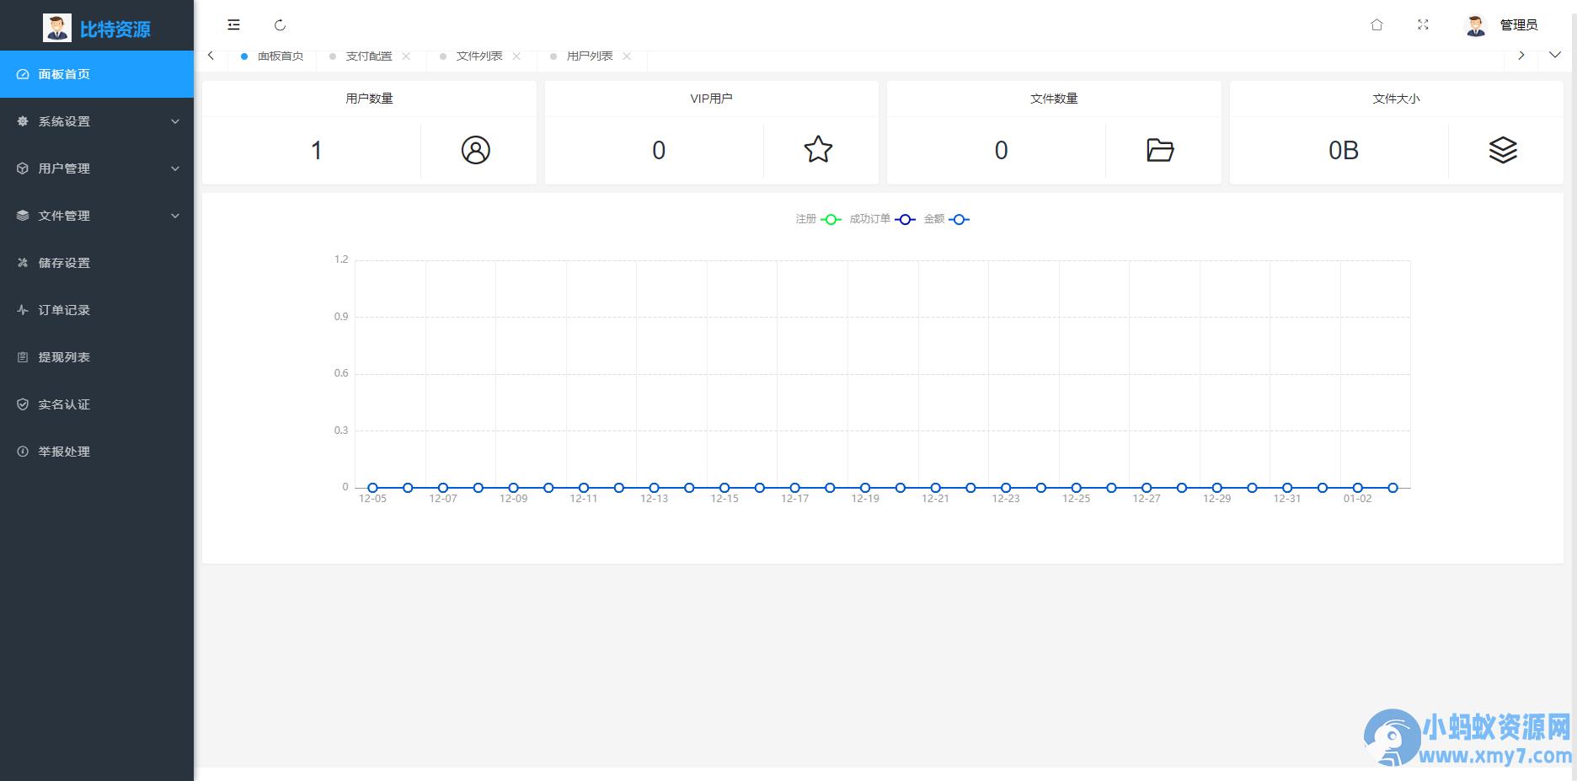Click the 文件大小 value 0B
This screenshot has width=1577, height=781.
click(1344, 151)
